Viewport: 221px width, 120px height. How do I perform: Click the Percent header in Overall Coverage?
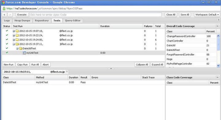tap(211, 31)
